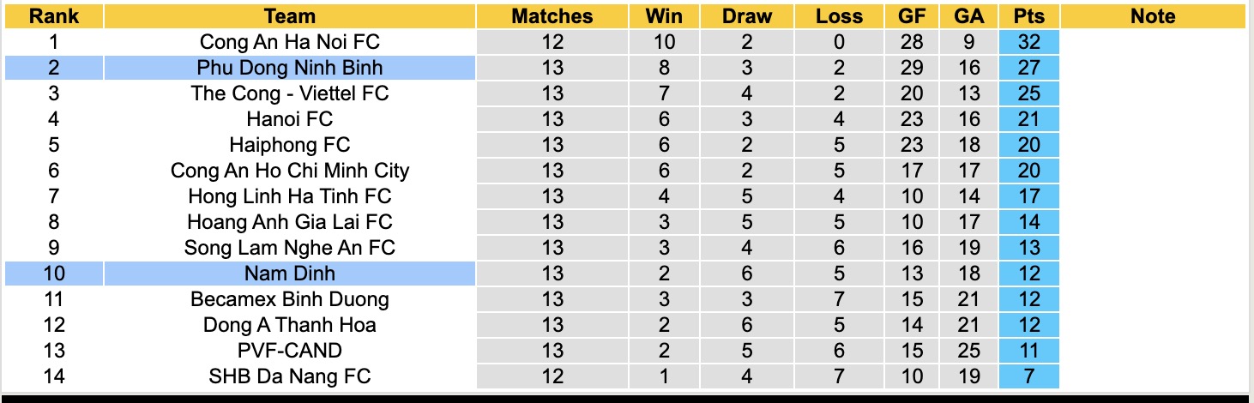Select the Phu Dong Ninh Binh row
Image resolution: width=1254 pixels, height=403 pixels.
coord(289,68)
